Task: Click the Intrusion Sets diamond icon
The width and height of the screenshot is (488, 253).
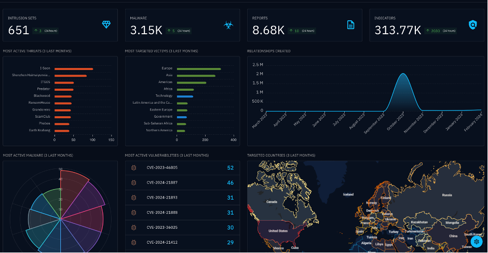Action: (106, 24)
